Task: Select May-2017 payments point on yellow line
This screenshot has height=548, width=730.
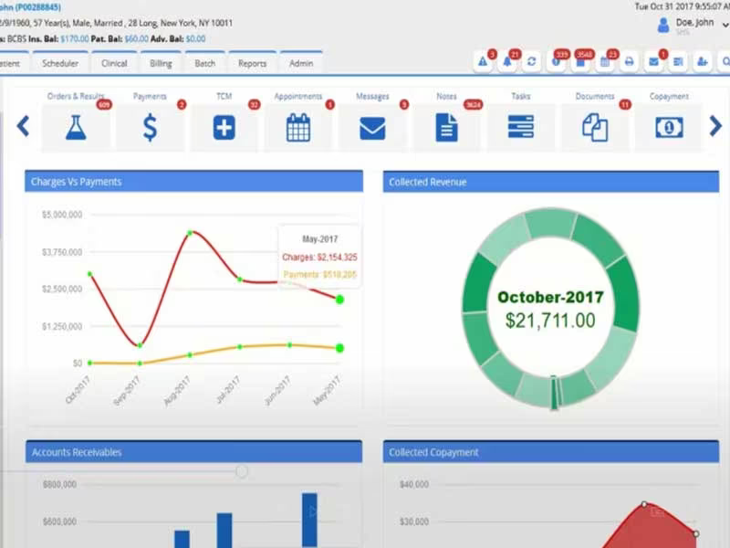Action: [339, 348]
